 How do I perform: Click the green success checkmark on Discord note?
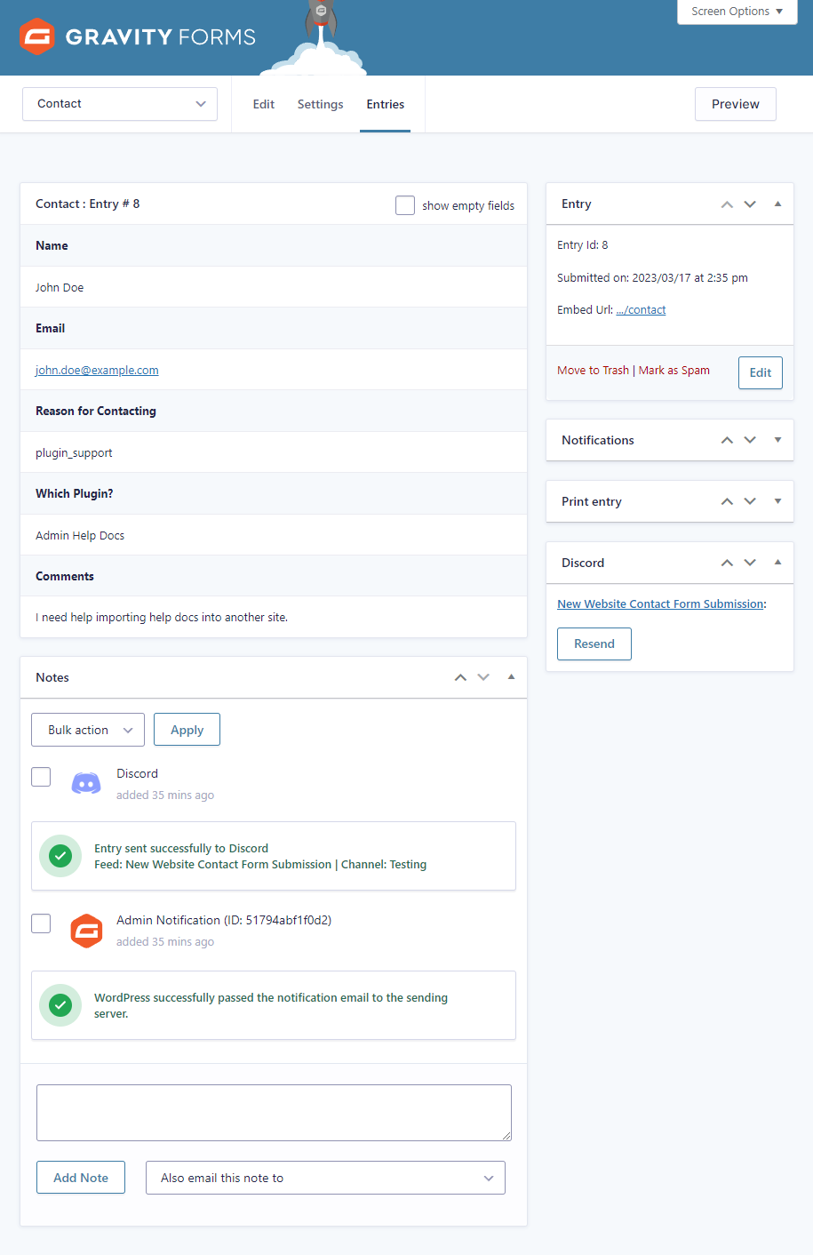pos(60,855)
